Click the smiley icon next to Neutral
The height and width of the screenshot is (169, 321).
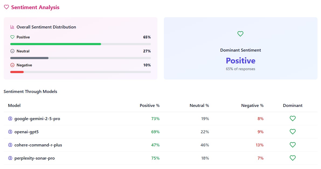coord(12,51)
